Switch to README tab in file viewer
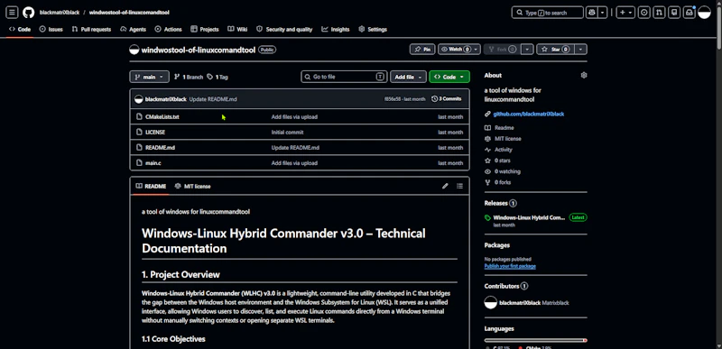This screenshot has height=349, width=722. pos(151,187)
